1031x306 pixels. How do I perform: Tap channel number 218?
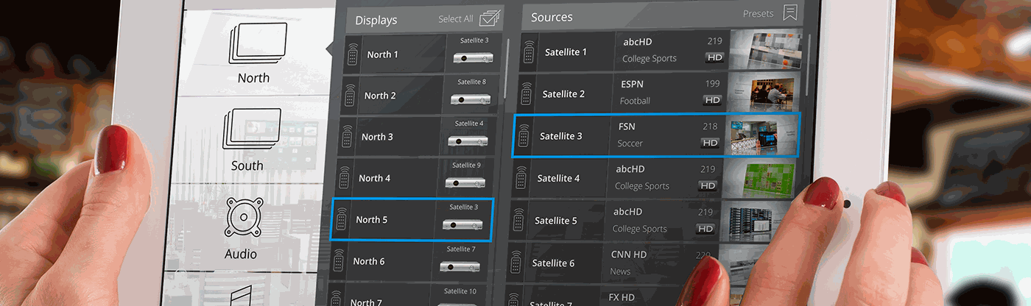[x=710, y=127]
